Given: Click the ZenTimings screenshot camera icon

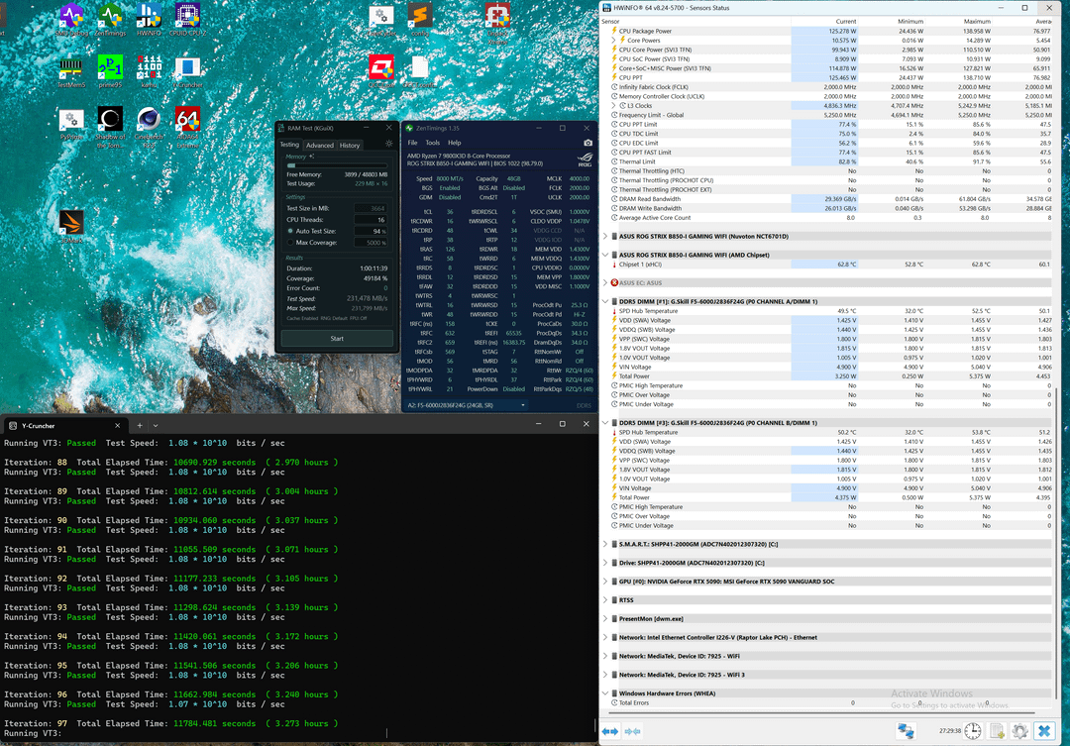Looking at the screenshot, I should 588,143.
